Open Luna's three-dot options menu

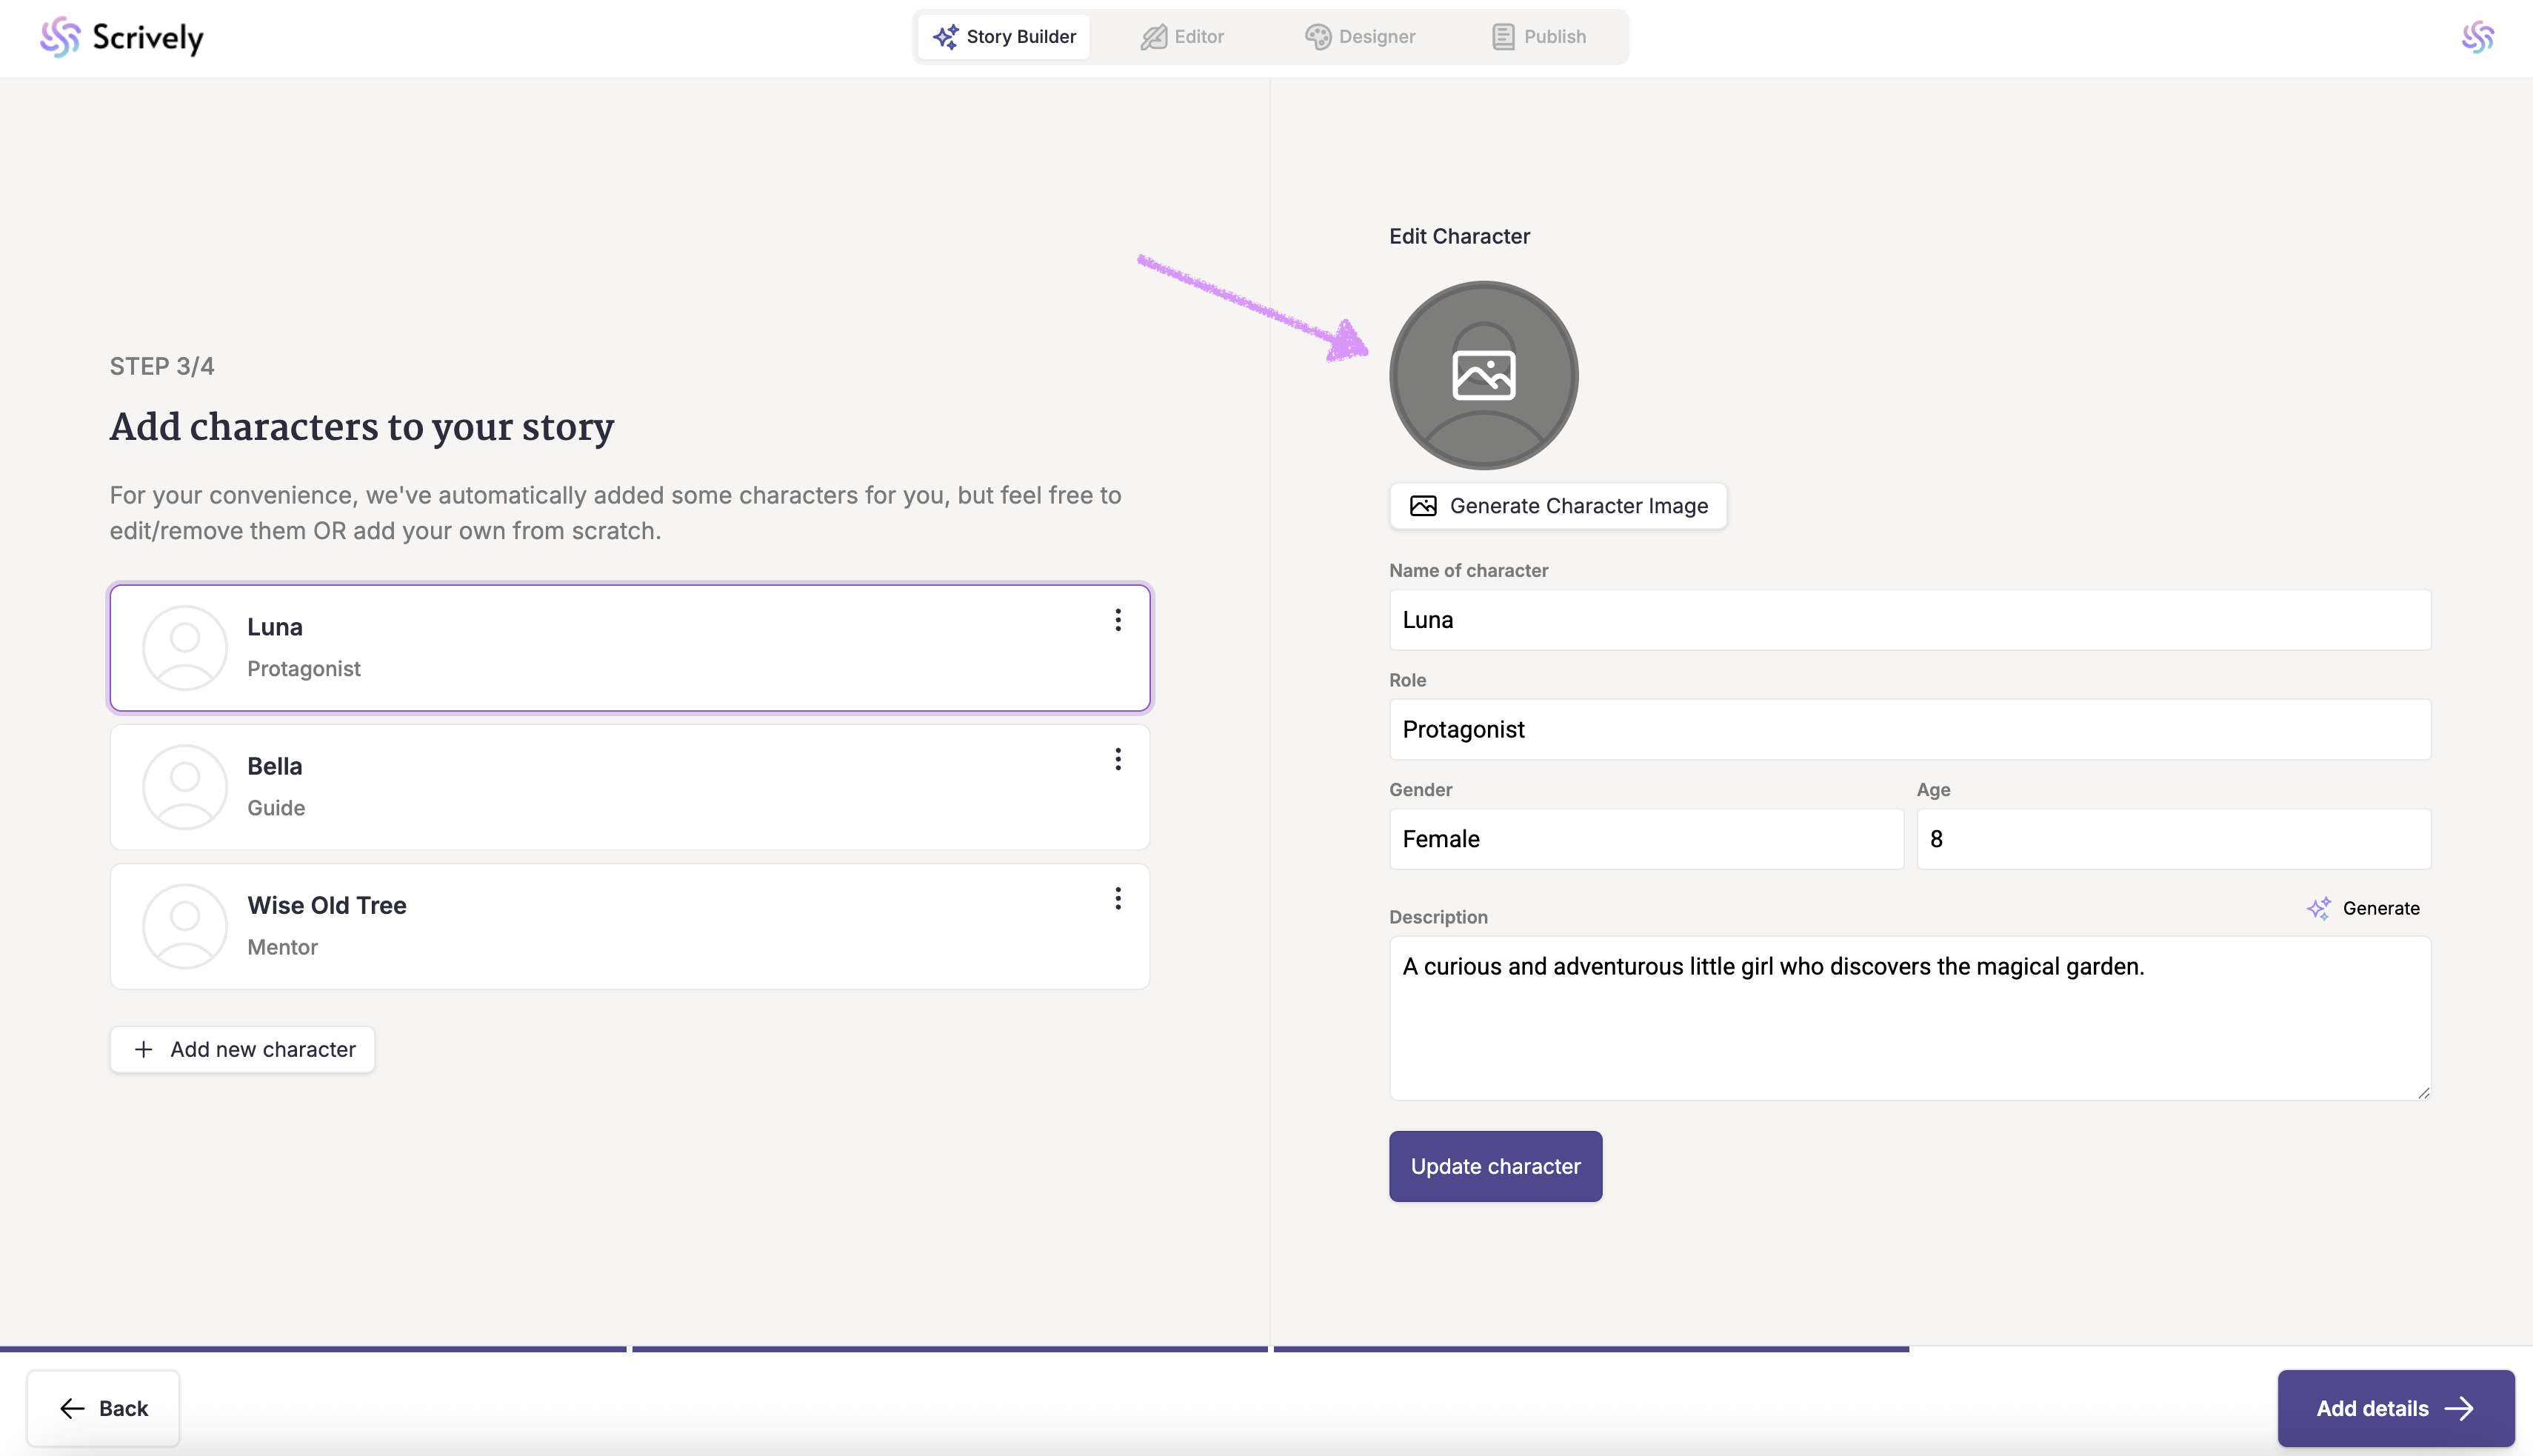point(1118,620)
